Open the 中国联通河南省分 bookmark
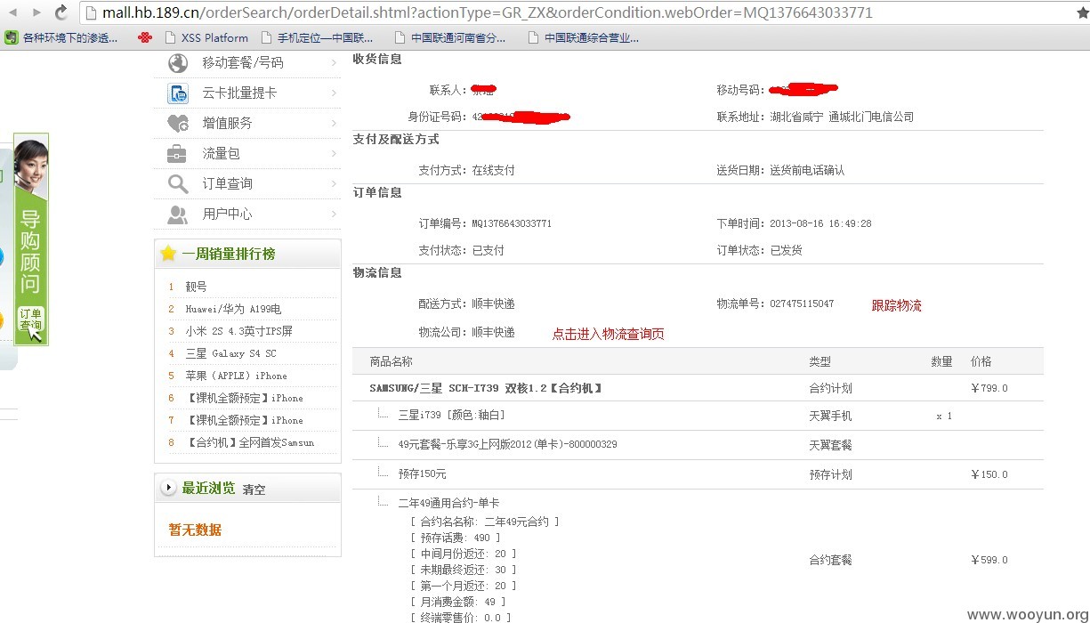The height and width of the screenshot is (623, 1090). [449, 37]
